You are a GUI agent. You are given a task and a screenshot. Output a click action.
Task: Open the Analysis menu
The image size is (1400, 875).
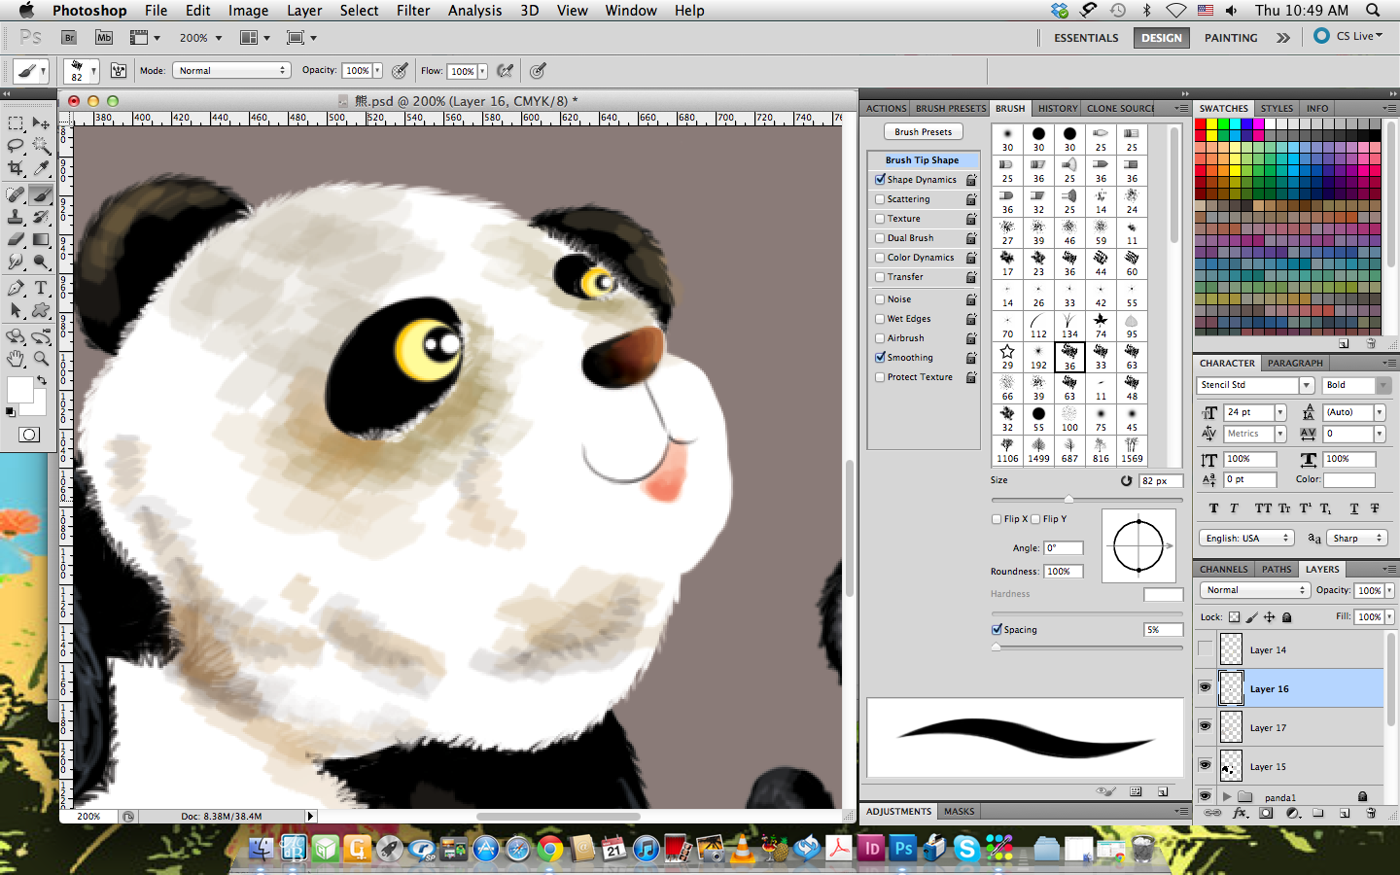coord(474,11)
